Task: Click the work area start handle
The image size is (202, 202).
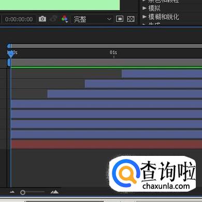Action: (x=9, y=63)
